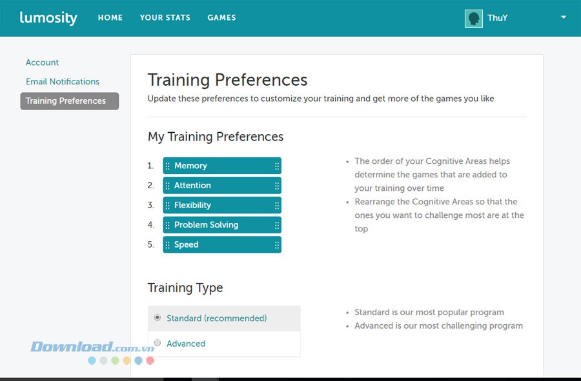This screenshot has height=381, width=581.
Task: Open the GAMES navigation item
Action: [x=221, y=17]
